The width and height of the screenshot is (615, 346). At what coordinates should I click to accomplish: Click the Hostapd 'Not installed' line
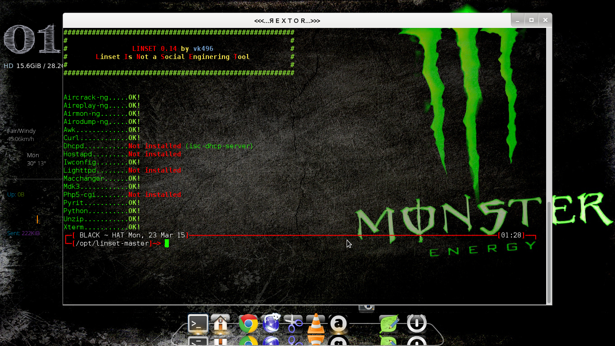coord(122,154)
